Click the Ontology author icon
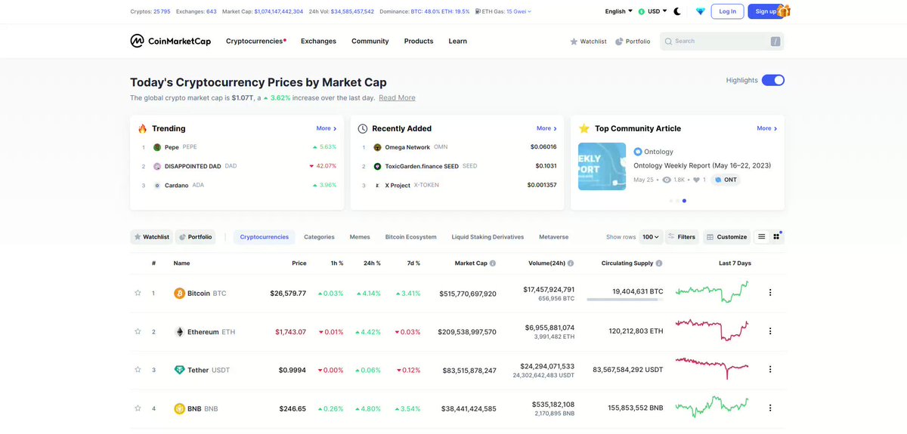Image resolution: width=907 pixels, height=434 pixels. tap(638, 152)
